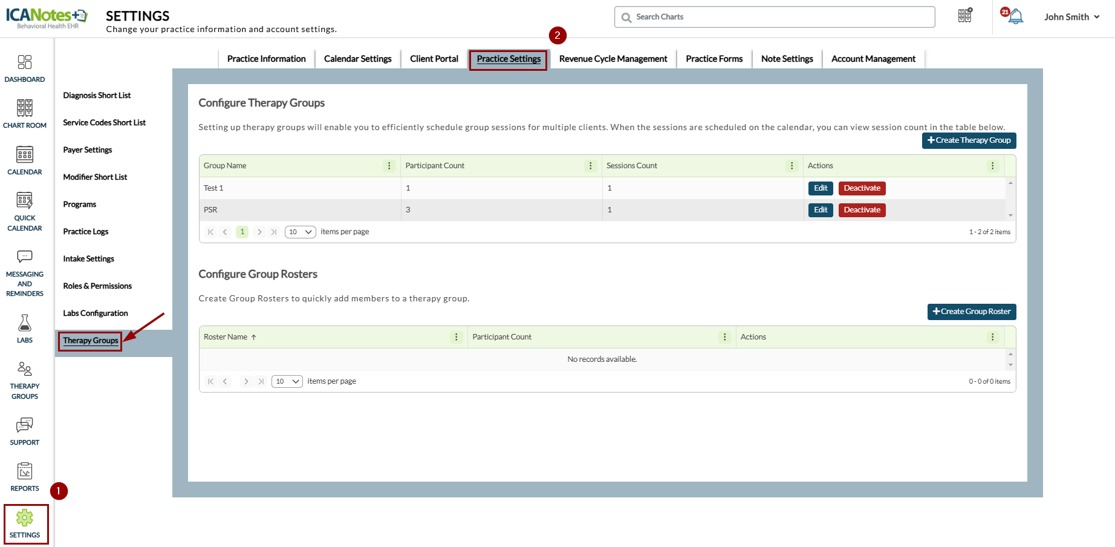Switch to the Note Settings tab
This screenshot has height=547, width=1115.
[x=787, y=59]
